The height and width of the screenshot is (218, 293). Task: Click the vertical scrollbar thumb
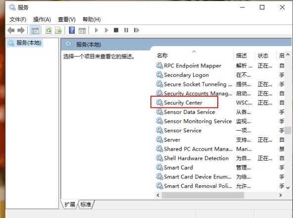click(x=288, y=130)
